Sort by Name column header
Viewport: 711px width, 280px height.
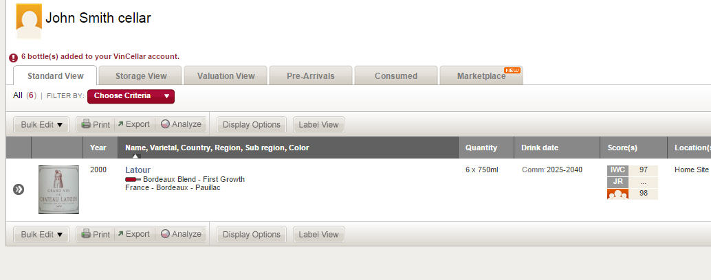click(x=217, y=148)
